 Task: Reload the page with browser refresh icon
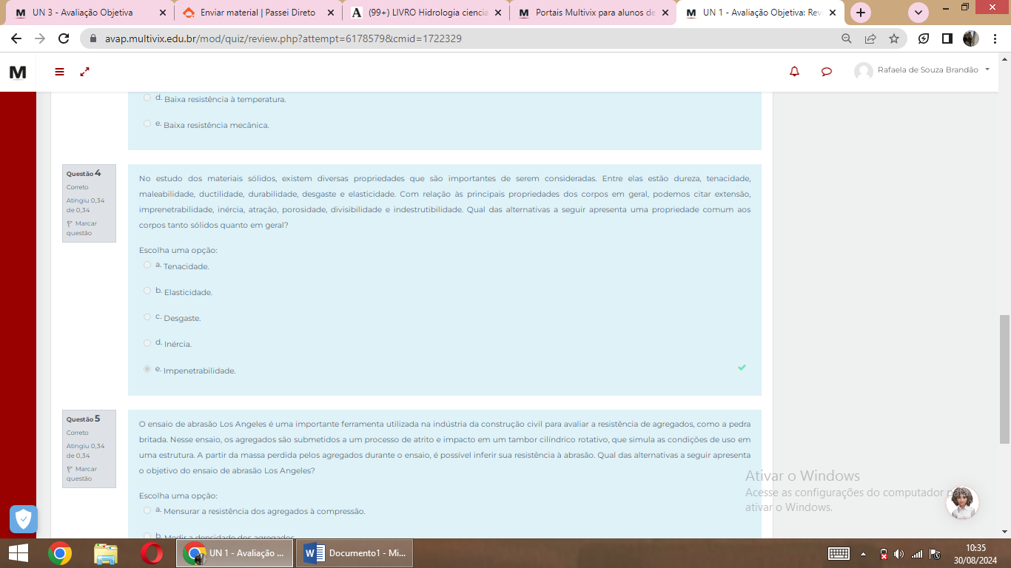tap(64, 38)
